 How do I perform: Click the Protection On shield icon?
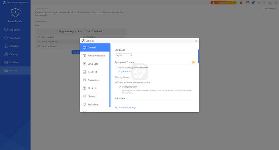click(x=16, y=13)
